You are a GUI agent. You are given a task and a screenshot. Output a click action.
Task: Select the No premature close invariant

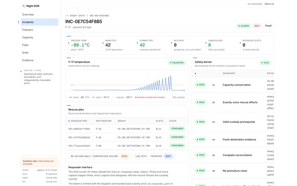click(235, 171)
